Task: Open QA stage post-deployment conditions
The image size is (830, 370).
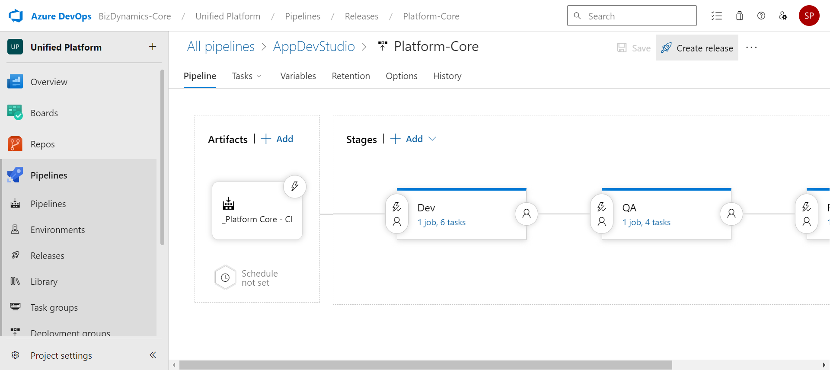Action: 731,214
